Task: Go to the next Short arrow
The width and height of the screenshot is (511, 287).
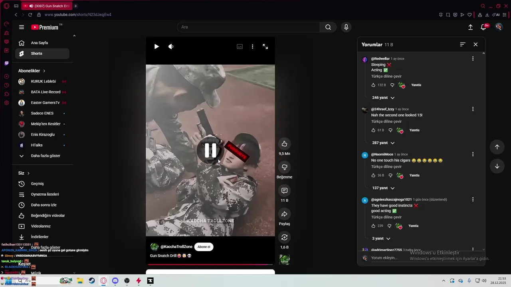Action: coord(497,166)
